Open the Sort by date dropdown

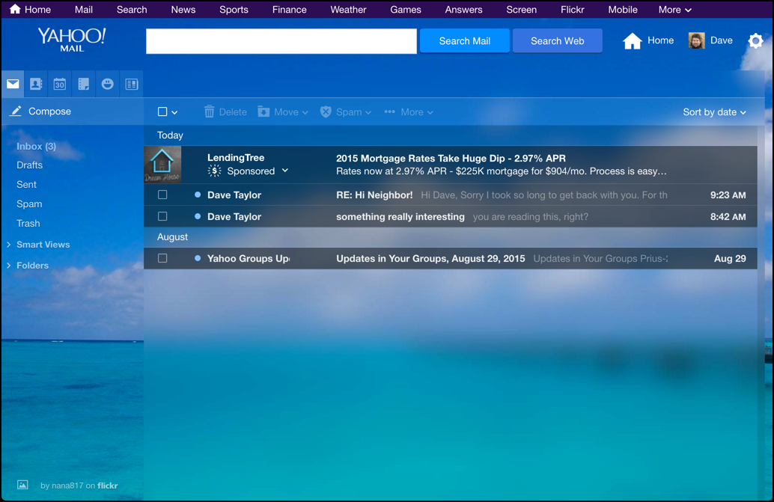point(714,112)
